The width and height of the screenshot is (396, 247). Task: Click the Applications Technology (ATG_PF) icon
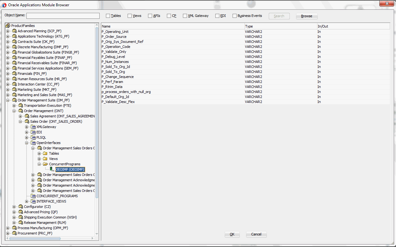pyautogui.click(x=14, y=36)
